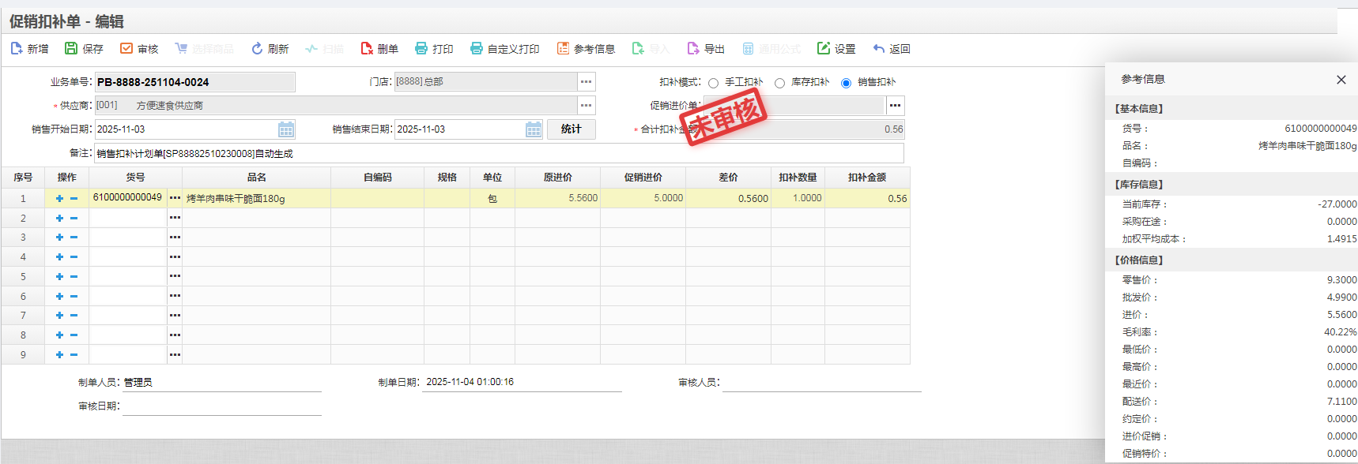
Task: Close the 参考信息 side panel
Action: pos(1341,80)
